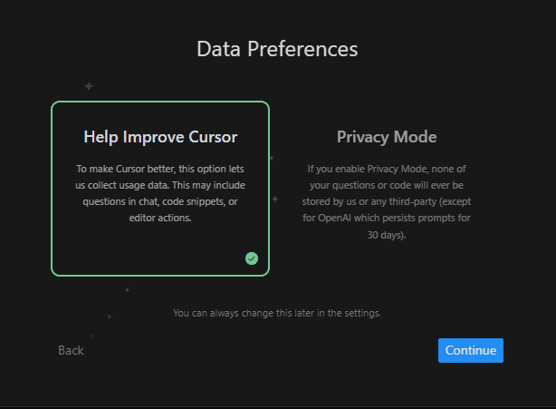Click the usage data description paragraph

coord(160,193)
